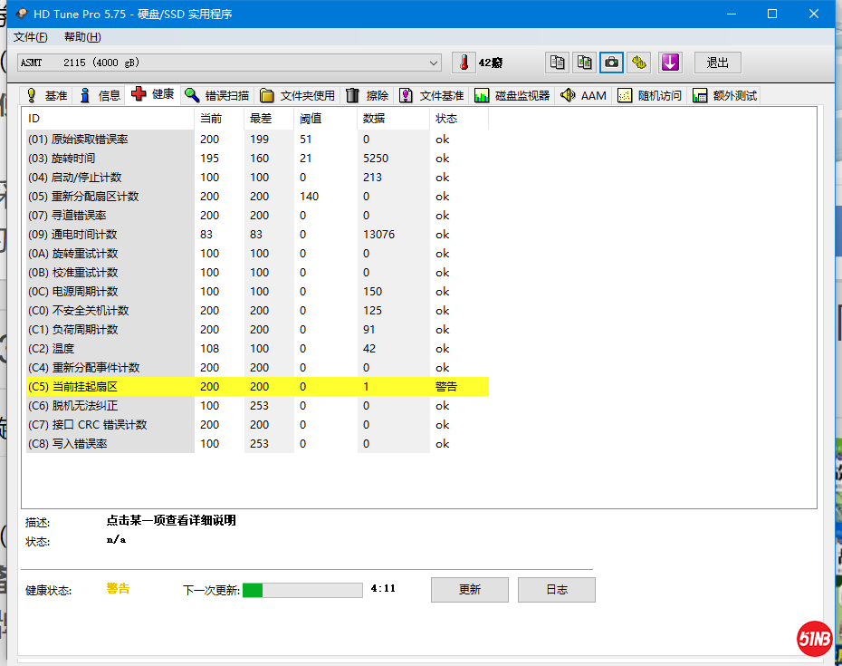This screenshot has height=666, width=842.
Task: Open the 错误扫描 error scan tab
Action: tap(217, 95)
